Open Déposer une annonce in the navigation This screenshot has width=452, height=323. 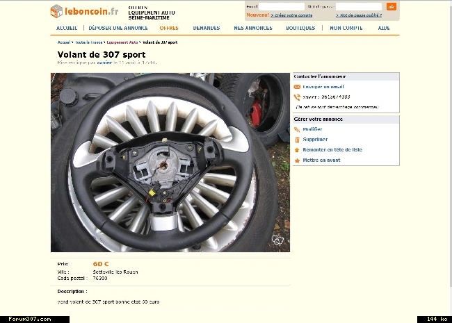point(118,28)
